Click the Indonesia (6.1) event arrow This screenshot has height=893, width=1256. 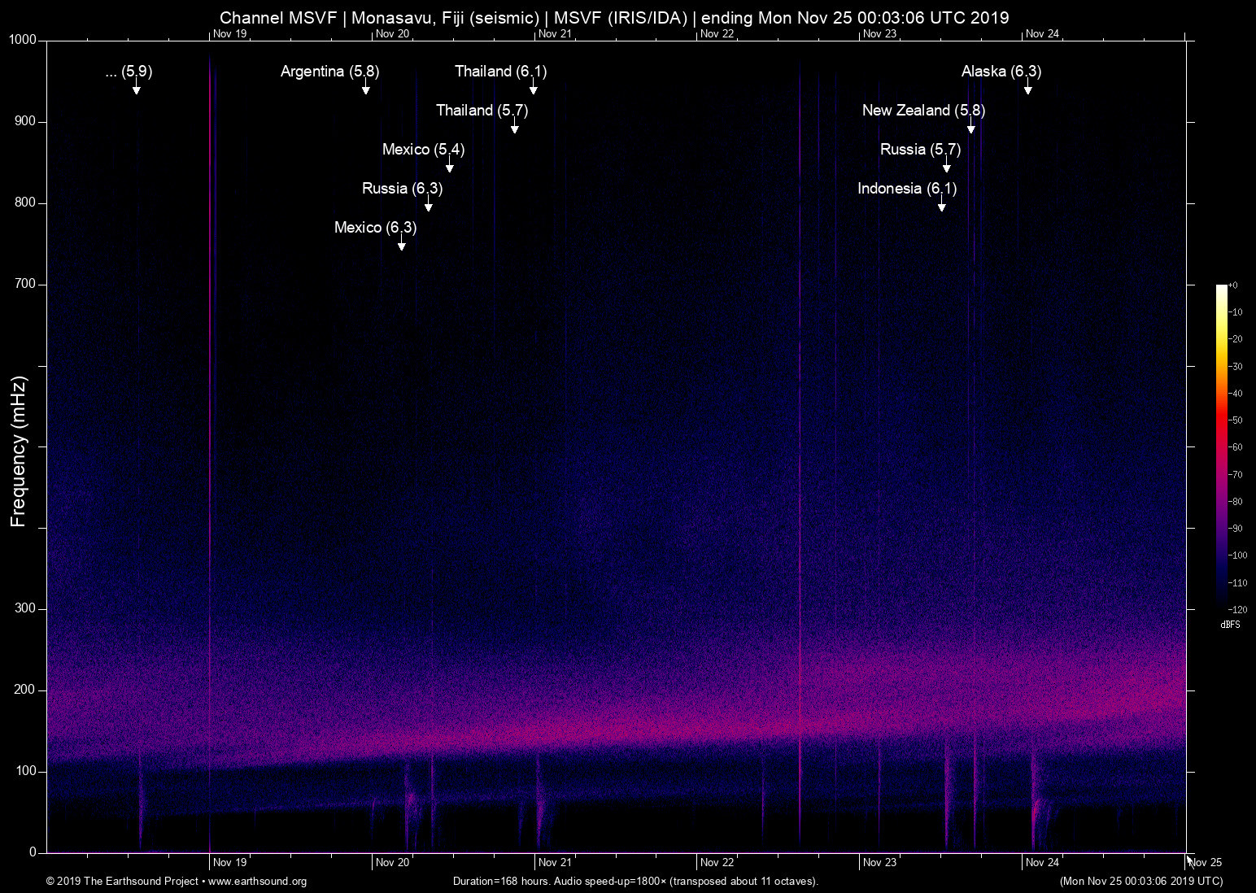[x=943, y=207]
